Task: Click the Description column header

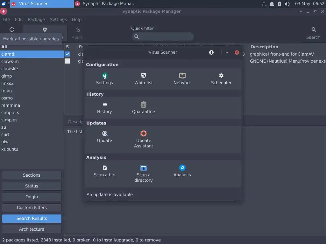Action: pyautogui.click(x=264, y=47)
